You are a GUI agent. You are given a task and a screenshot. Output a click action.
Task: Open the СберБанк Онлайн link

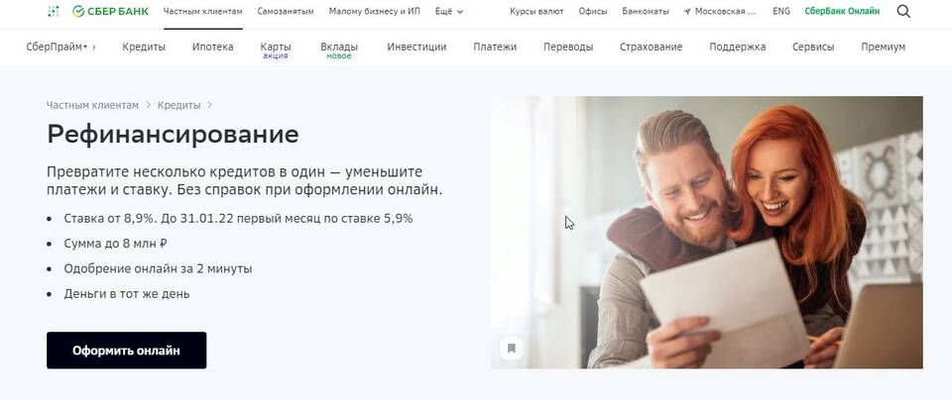click(x=842, y=12)
